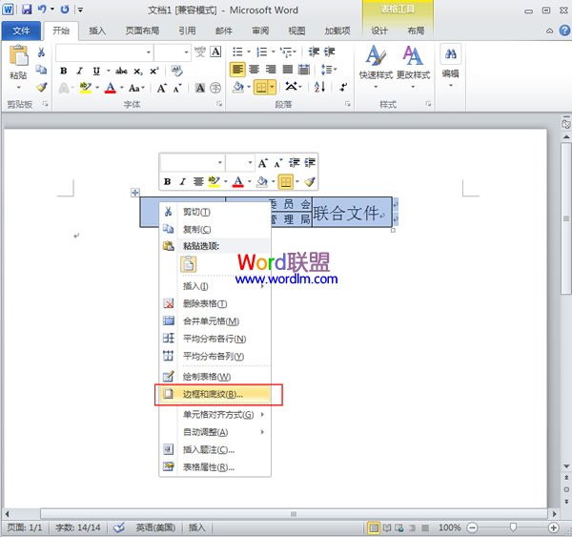Click the Enclose Characters circled icon
572x537 pixels.
pos(215,88)
